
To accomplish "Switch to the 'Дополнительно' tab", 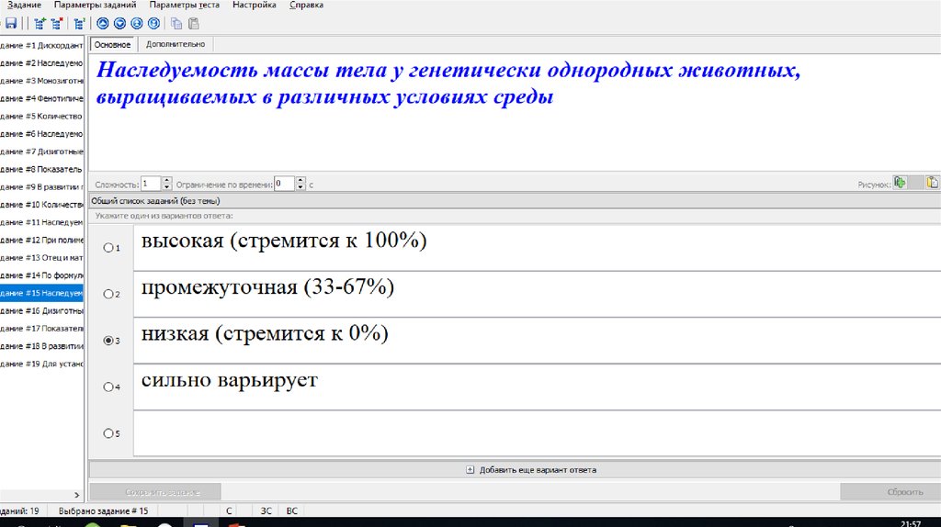I will coord(175,44).
